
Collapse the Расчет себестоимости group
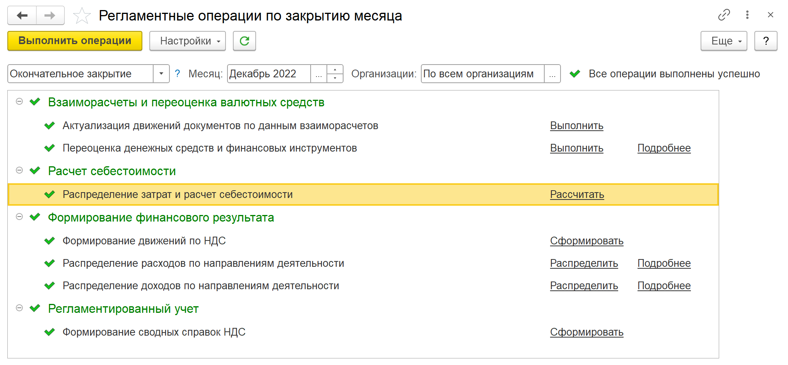[19, 171]
